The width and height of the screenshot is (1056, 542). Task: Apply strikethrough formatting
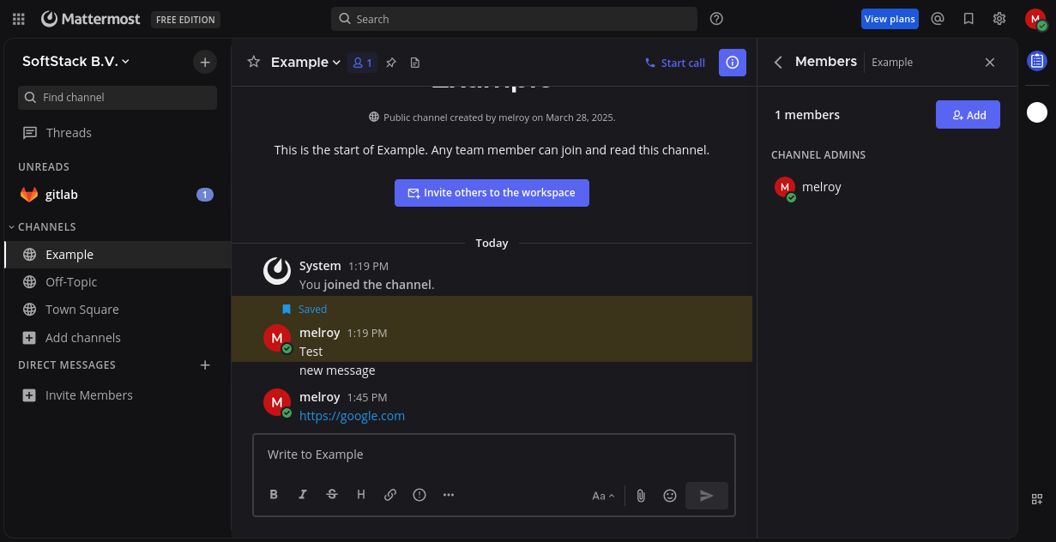pyautogui.click(x=332, y=494)
